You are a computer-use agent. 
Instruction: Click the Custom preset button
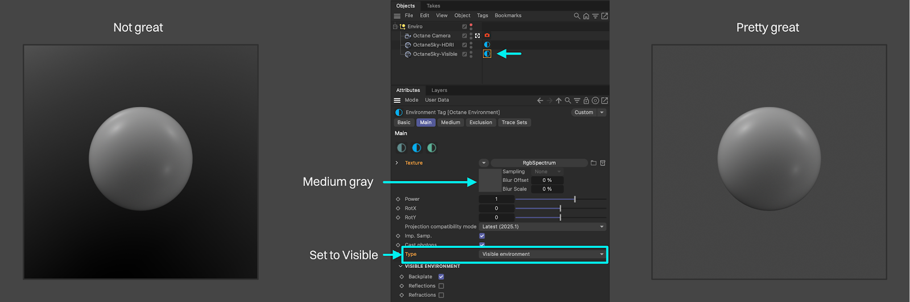(584, 113)
